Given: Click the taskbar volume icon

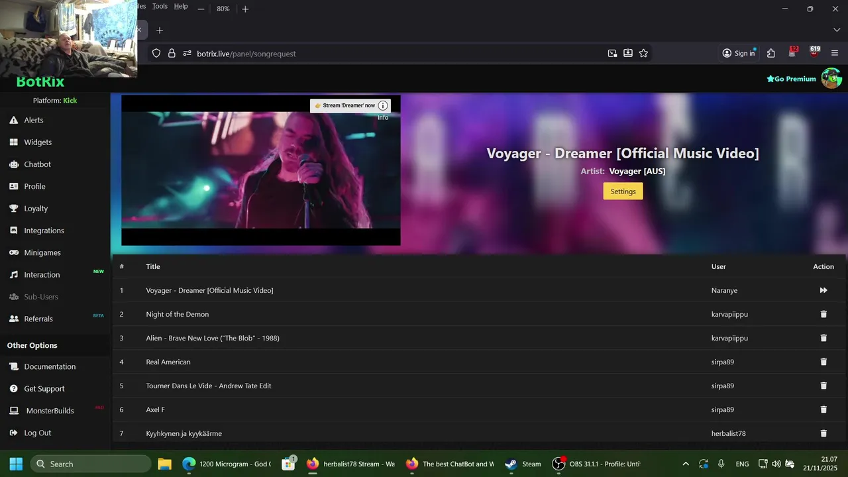Looking at the screenshot, I should 776,464.
